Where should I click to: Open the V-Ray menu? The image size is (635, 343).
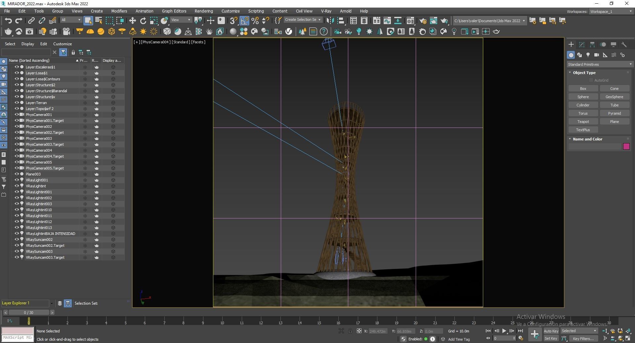click(x=326, y=11)
